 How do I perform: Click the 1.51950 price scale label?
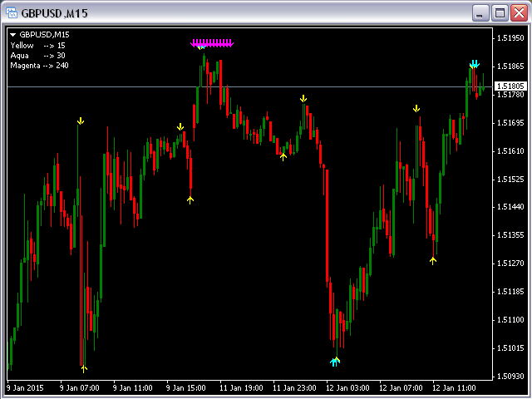[510, 38]
